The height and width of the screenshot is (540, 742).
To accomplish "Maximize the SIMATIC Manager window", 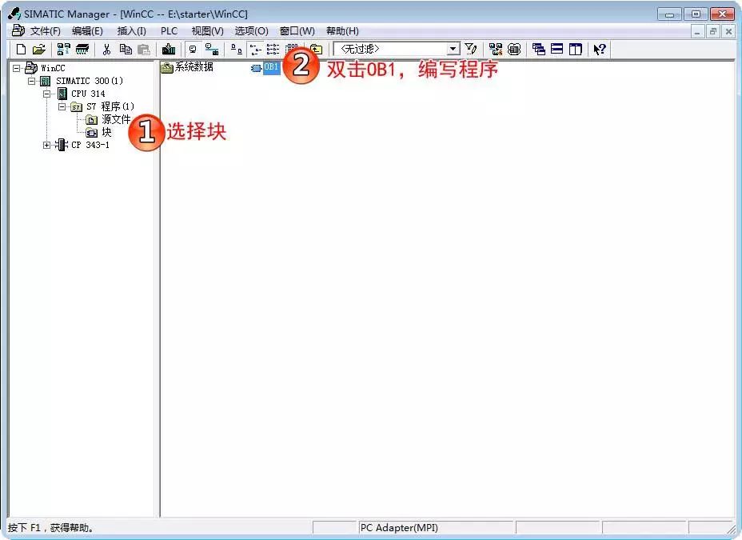I will point(696,14).
